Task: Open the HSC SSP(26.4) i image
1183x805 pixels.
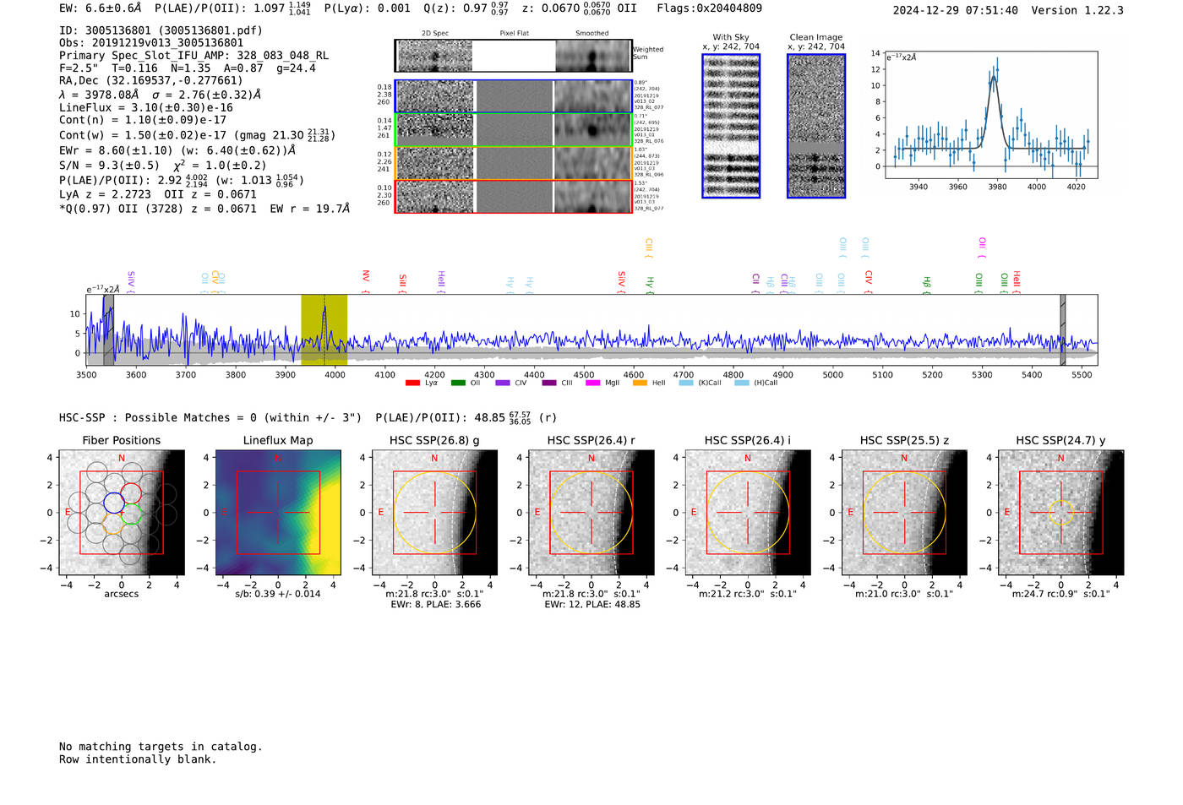Action: click(x=748, y=512)
